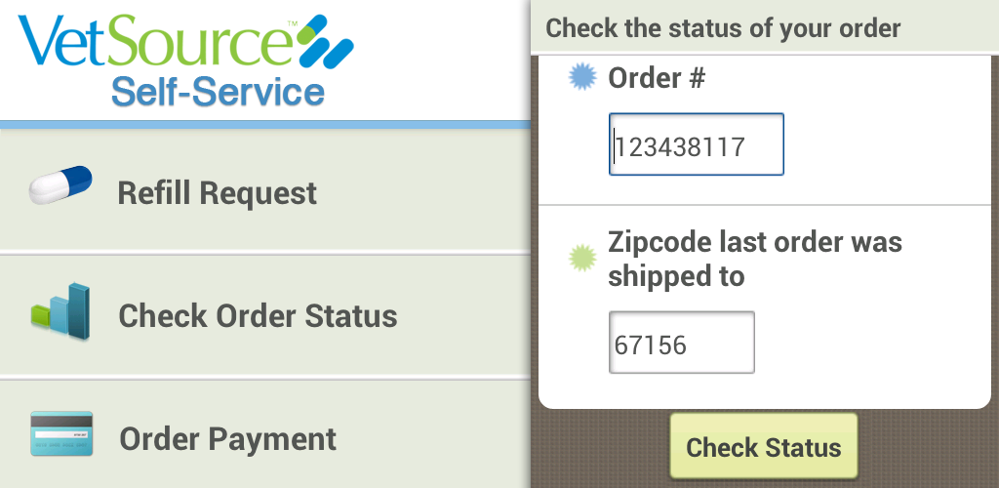Viewport: 999px width, 488px height.
Task: Select Check Order Status from the menu
Action: pos(258,316)
